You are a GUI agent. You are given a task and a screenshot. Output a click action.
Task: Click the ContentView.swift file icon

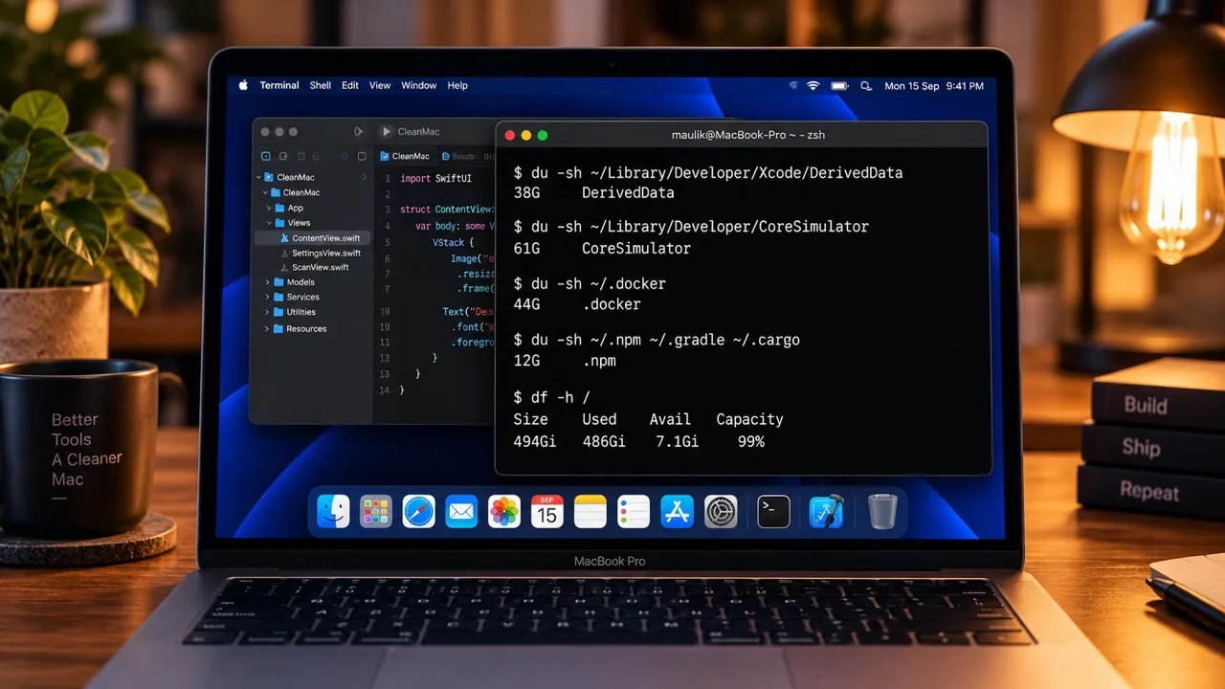(284, 238)
